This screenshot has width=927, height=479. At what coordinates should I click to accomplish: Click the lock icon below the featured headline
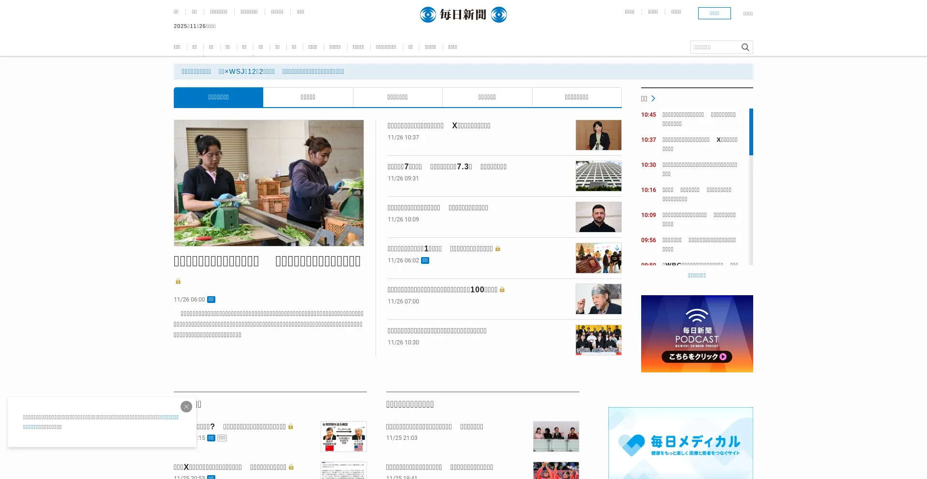point(178,281)
